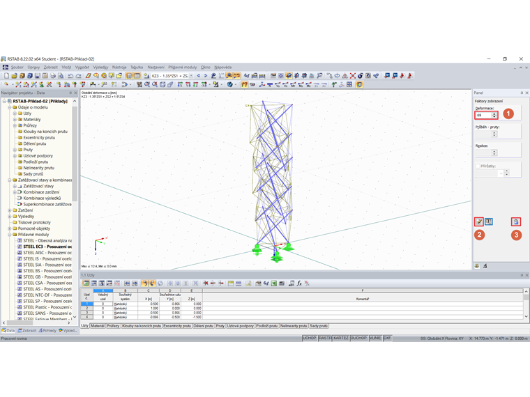
Task: Open the Výpočet menu
Action: tap(82, 67)
